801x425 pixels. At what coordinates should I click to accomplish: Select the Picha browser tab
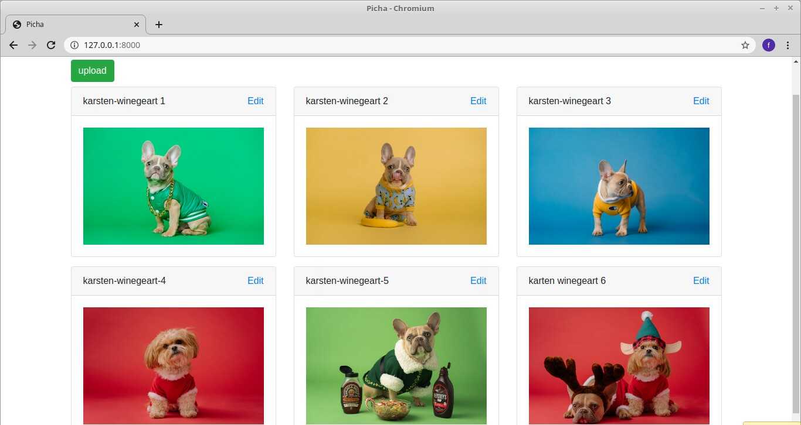tap(70, 25)
